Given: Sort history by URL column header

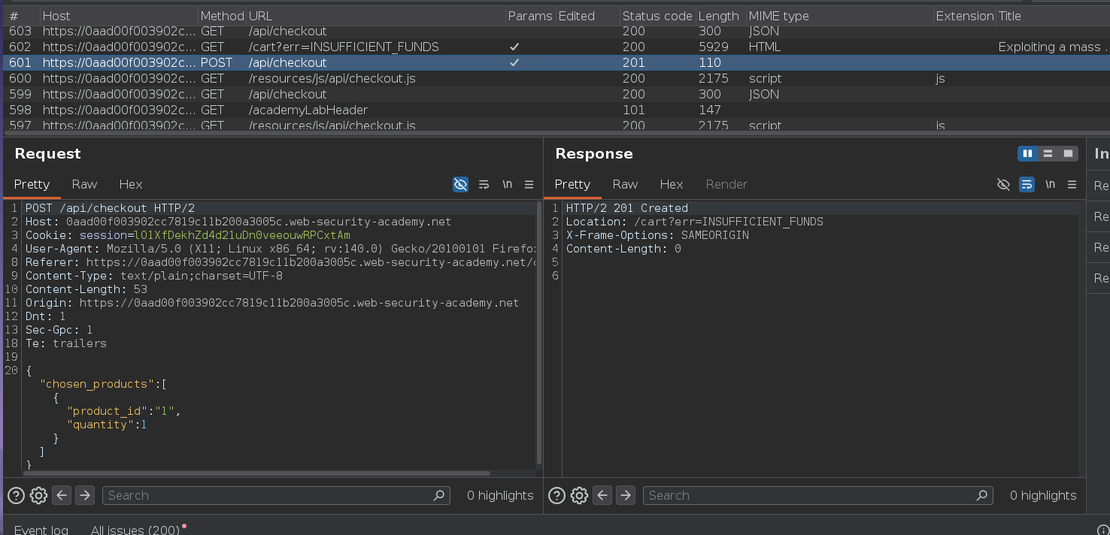Looking at the screenshot, I should point(376,16).
